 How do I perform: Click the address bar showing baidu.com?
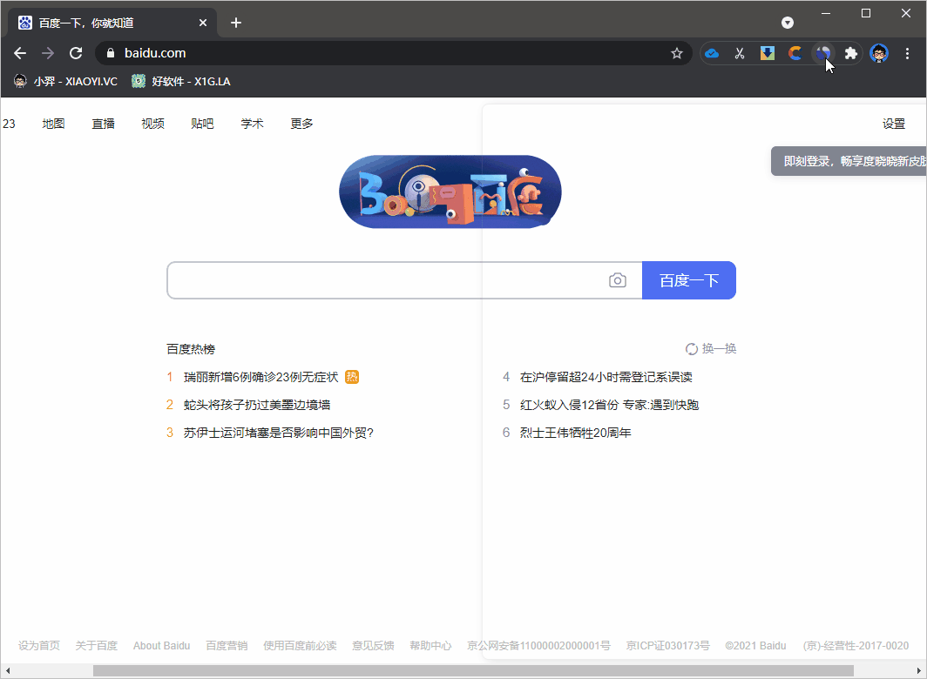click(x=393, y=53)
